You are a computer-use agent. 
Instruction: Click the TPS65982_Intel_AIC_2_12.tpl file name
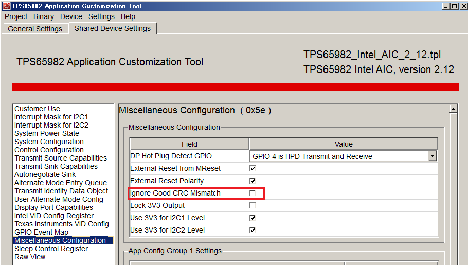pyautogui.click(x=372, y=55)
